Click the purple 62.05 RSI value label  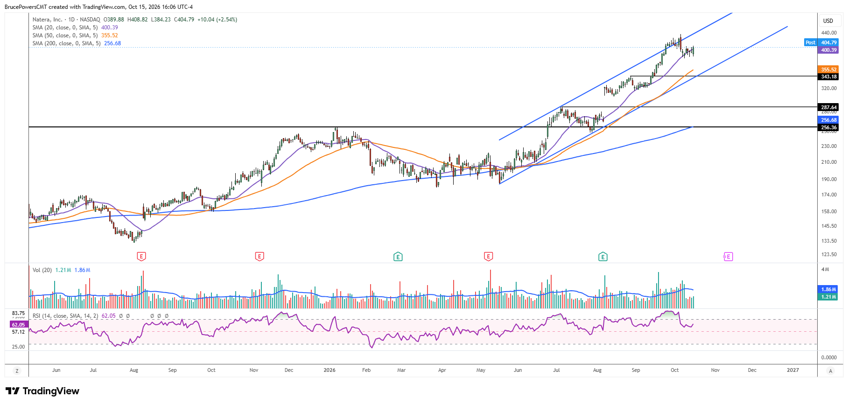point(19,325)
